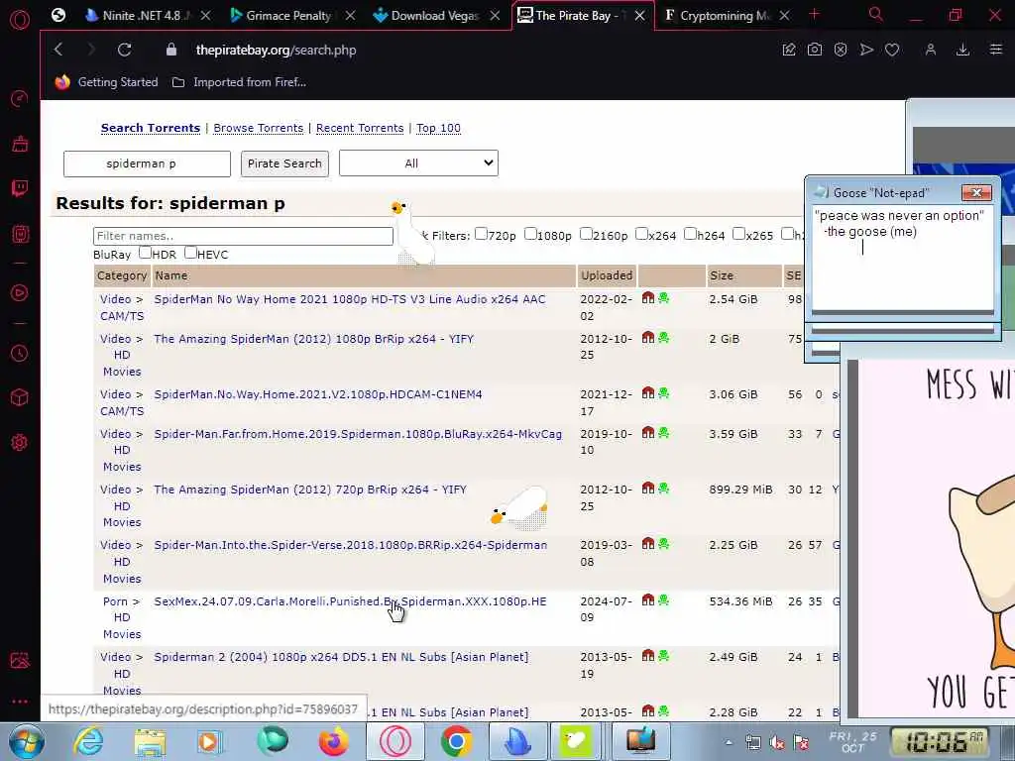Enable the x264 quick filter
1015x761 pixels.
(641, 234)
